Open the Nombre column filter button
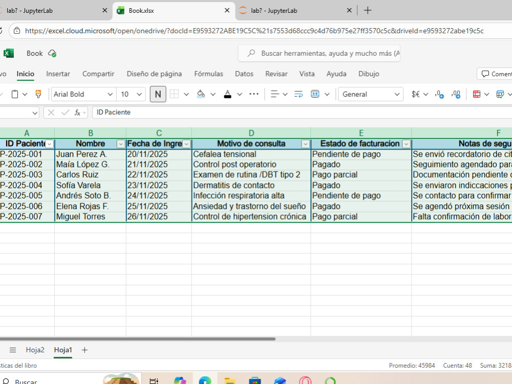 pyautogui.click(x=121, y=144)
